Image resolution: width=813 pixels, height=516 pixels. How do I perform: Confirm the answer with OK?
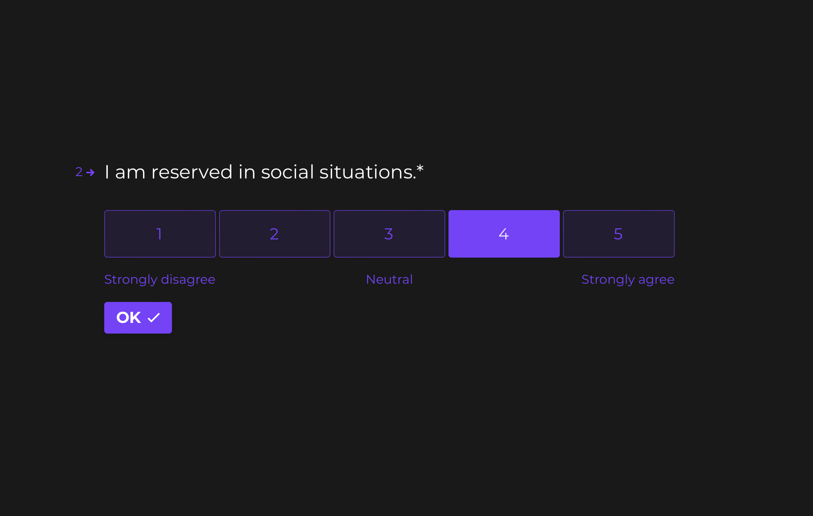coord(138,317)
